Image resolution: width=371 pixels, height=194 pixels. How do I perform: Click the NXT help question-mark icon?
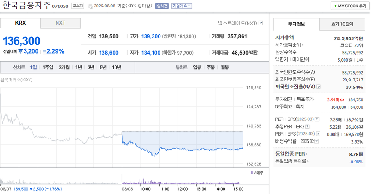(261, 23)
